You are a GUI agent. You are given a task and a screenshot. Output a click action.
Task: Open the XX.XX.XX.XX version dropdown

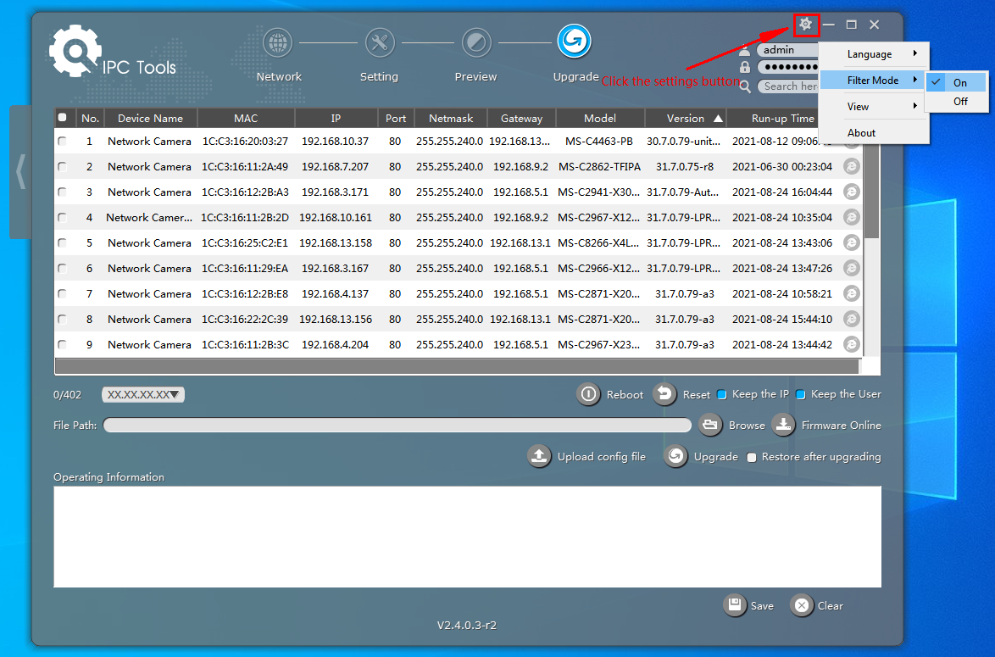pos(142,394)
